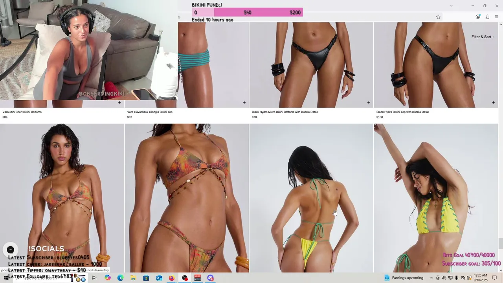The width and height of the screenshot is (503, 283).
Task: Quick add Vera Mini Short Bikini Bottoms plus
Action: [119, 103]
